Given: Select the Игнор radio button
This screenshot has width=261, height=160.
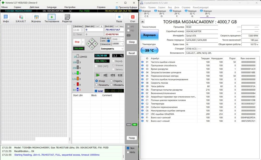Looking at the screenshot, I should point(96,81).
